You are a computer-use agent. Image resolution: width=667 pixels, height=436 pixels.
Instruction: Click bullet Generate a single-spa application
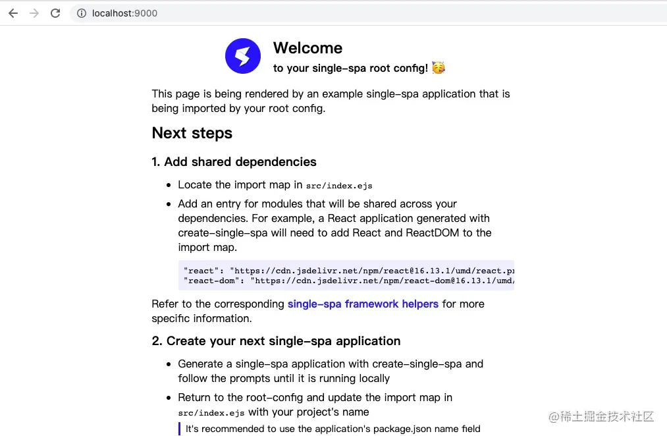click(x=331, y=371)
